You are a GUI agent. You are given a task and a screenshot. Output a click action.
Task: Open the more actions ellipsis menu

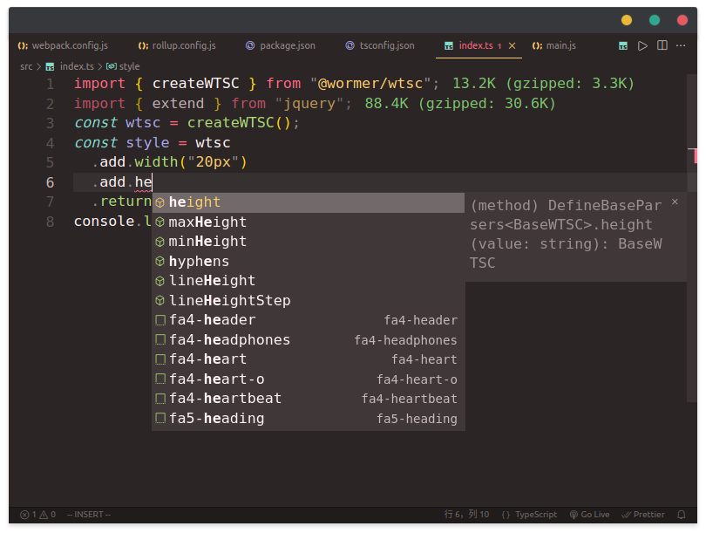tap(681, 45)
